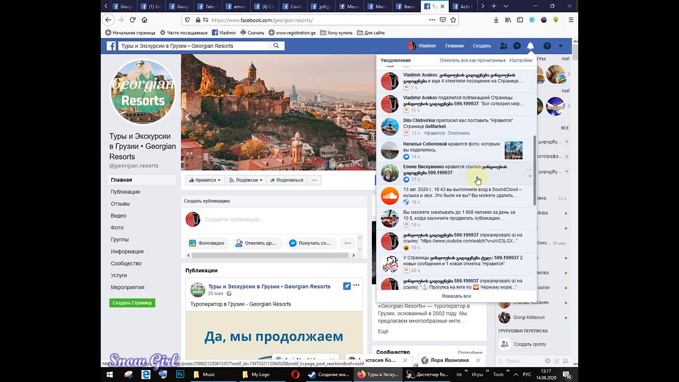Open www.registration.ge bookmark
The width and height of the screenshot is (679, 382).
pyautogui.click(x=292, y=33)
